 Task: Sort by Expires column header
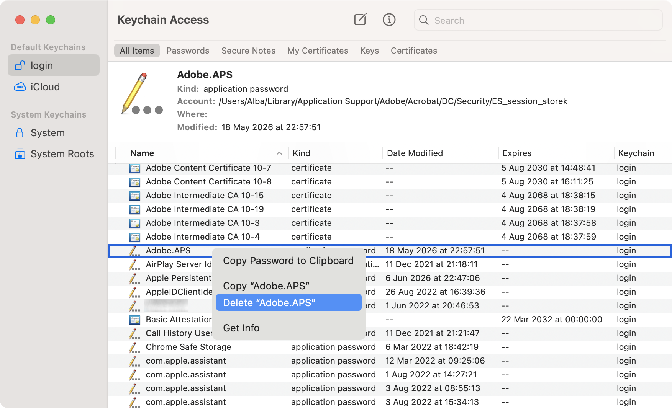pyautogui.click(x=556, y=153)
